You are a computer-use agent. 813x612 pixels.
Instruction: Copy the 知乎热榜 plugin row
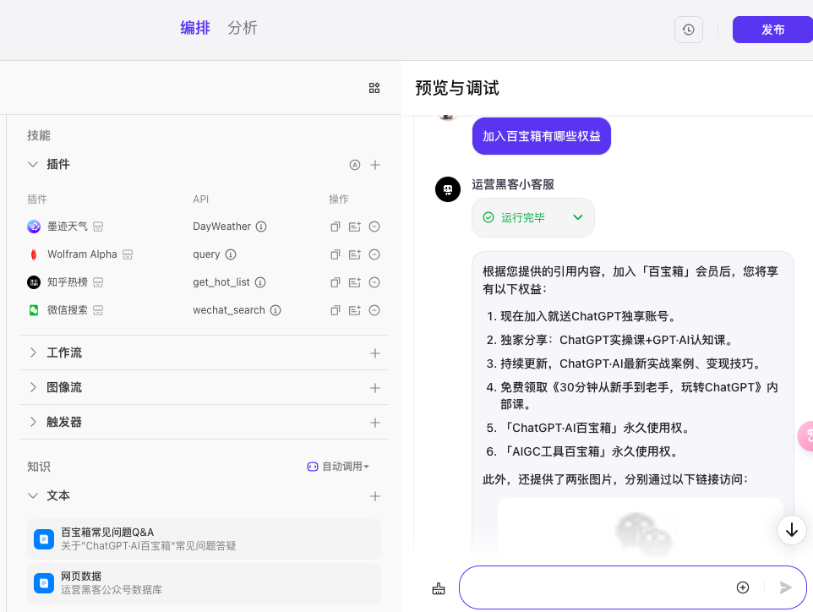tap(336, 282)
